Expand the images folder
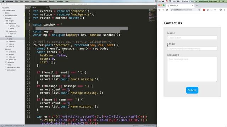This screenshot has height=127, width=227. (5, 21)
